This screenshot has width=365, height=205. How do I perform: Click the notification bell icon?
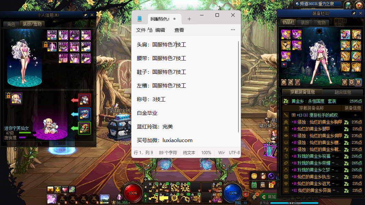point(254,197)
